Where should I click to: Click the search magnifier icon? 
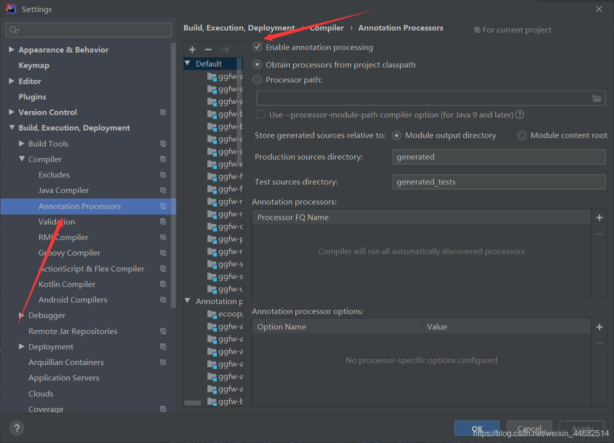point(13,30)
